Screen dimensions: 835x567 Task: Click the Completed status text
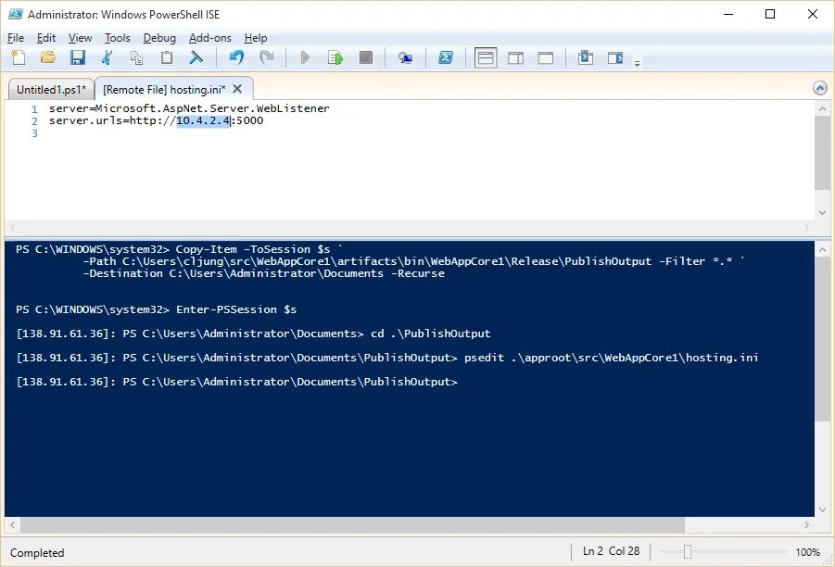(x=37, y=552)
